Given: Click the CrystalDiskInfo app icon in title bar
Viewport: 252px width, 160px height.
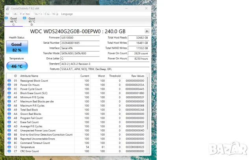Looking at the screenshot, I should click(7, 8).
